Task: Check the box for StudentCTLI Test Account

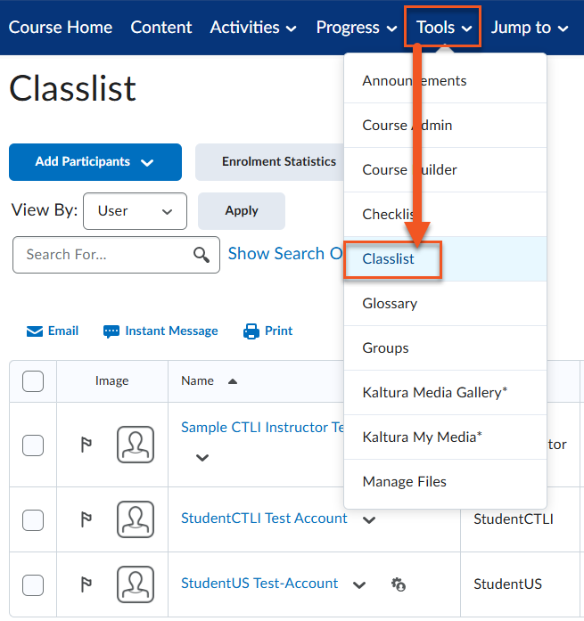Action: 33,519
